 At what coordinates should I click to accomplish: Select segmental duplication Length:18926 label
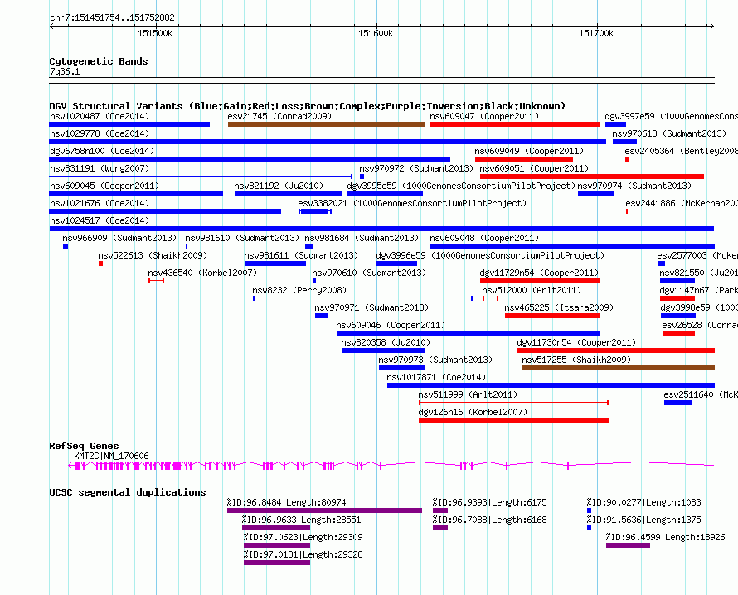pyautogui.click(x=666, y=537)
